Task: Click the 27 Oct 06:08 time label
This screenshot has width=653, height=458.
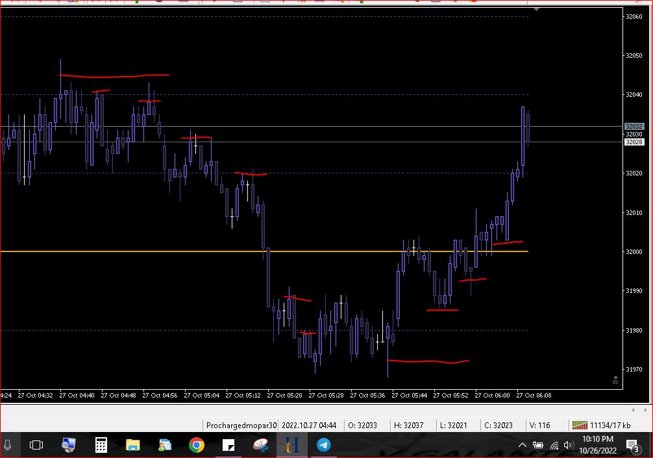Action: click(534, 395)
